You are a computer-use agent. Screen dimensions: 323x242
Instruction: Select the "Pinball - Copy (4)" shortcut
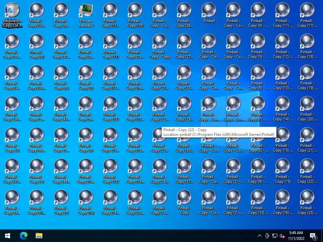[x=37, y=47]
